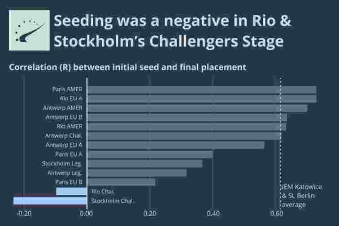The height and width of the screenshot is (226, 339).
Task: Click the 0.00 x-axis tick label
Action: click(x=87, y=213)
